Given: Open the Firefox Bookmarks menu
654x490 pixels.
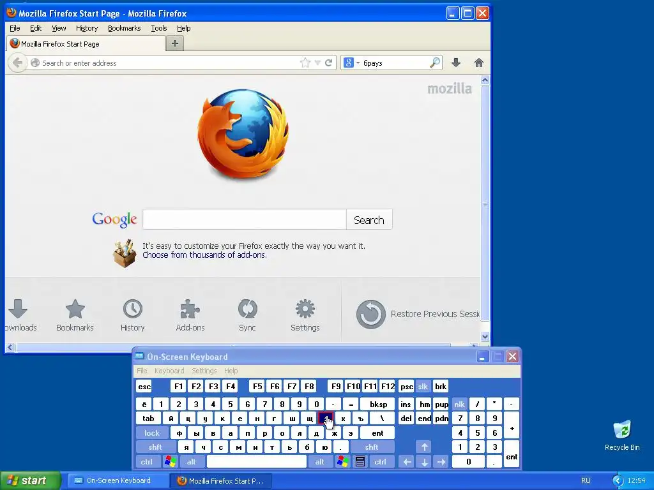Looking at the screenshot, I should (125, 28).
